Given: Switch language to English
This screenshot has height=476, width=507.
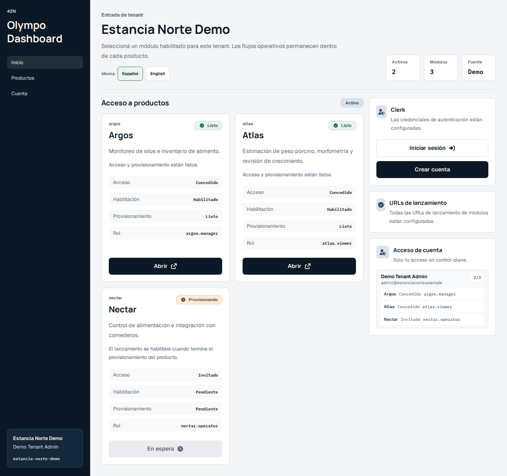Looking at the screenshot, I should [158, 74].
